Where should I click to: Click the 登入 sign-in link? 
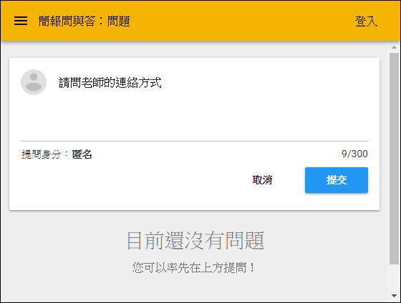click(x=366, y=21)
